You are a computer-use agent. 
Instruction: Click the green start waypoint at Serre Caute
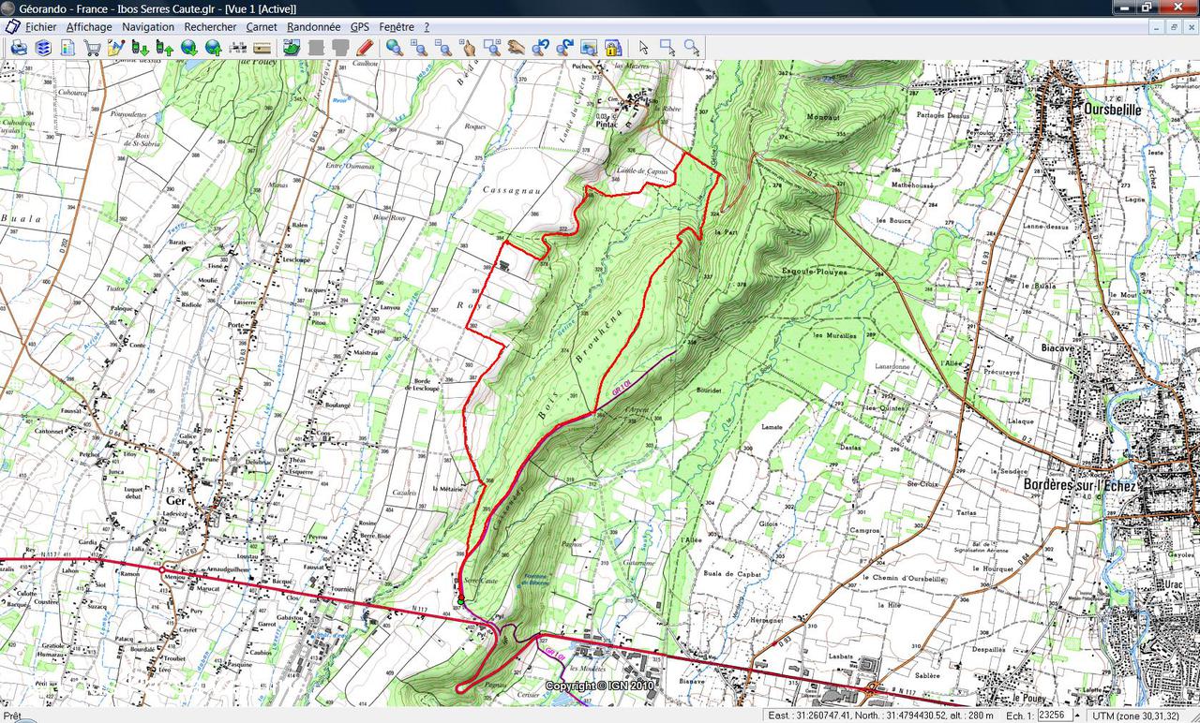click(x=461, y=600)
